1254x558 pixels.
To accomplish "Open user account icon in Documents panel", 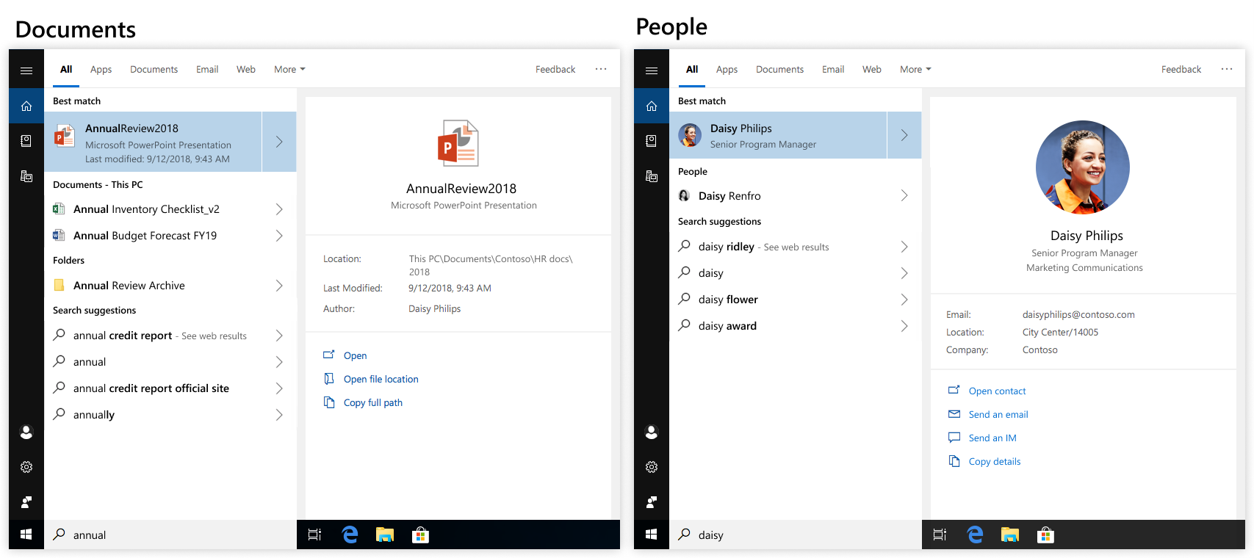I will (26, 432).
